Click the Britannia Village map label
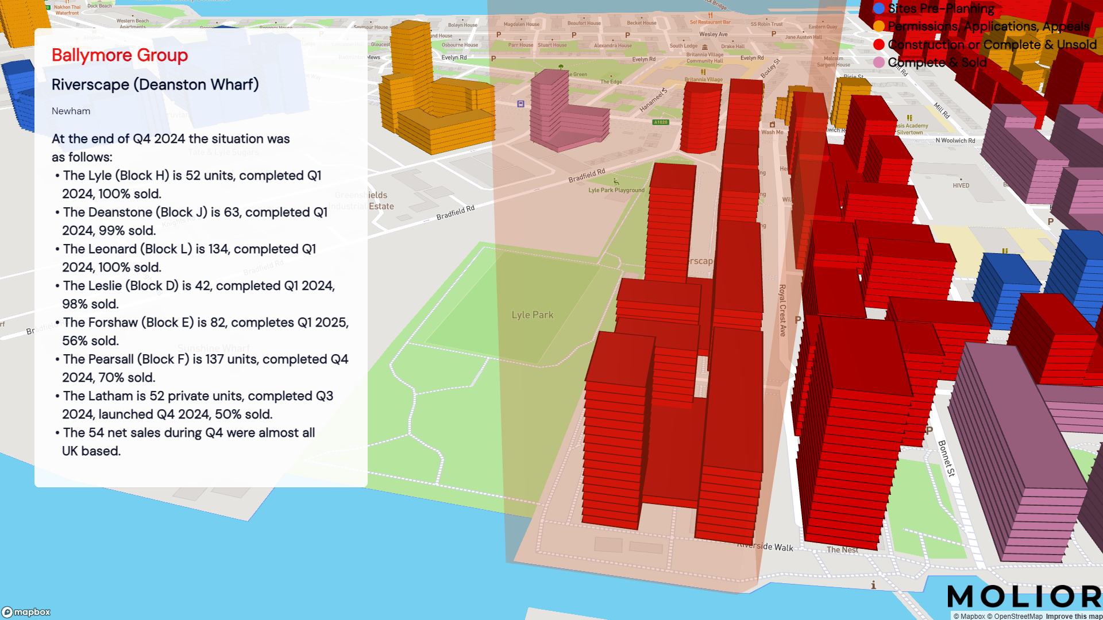Screen dimensions: 1103x620 tap(704, 80)
